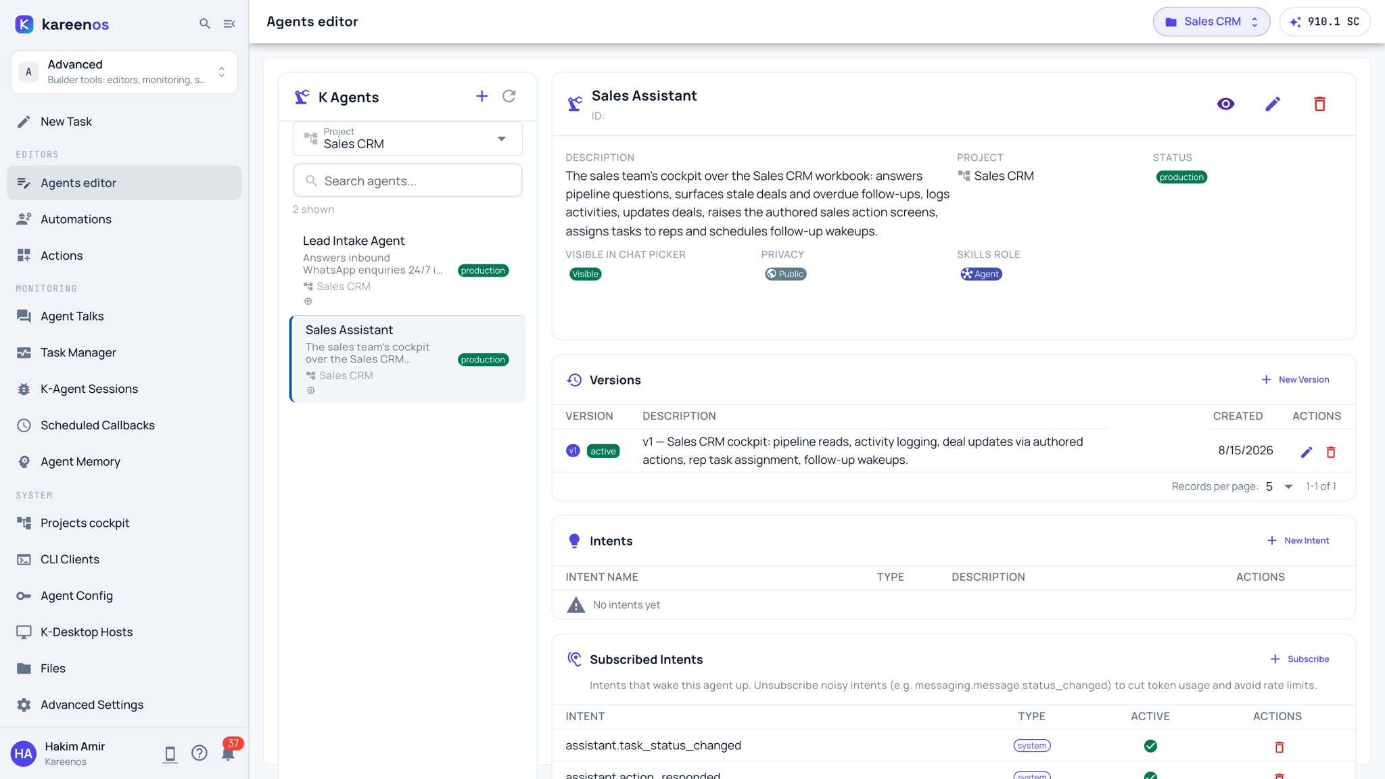Viewport: 1385px width, 779px height.
Task: Unsubscribe assistant.task_status_changed with trash icon
Action: coord(1279,747)
